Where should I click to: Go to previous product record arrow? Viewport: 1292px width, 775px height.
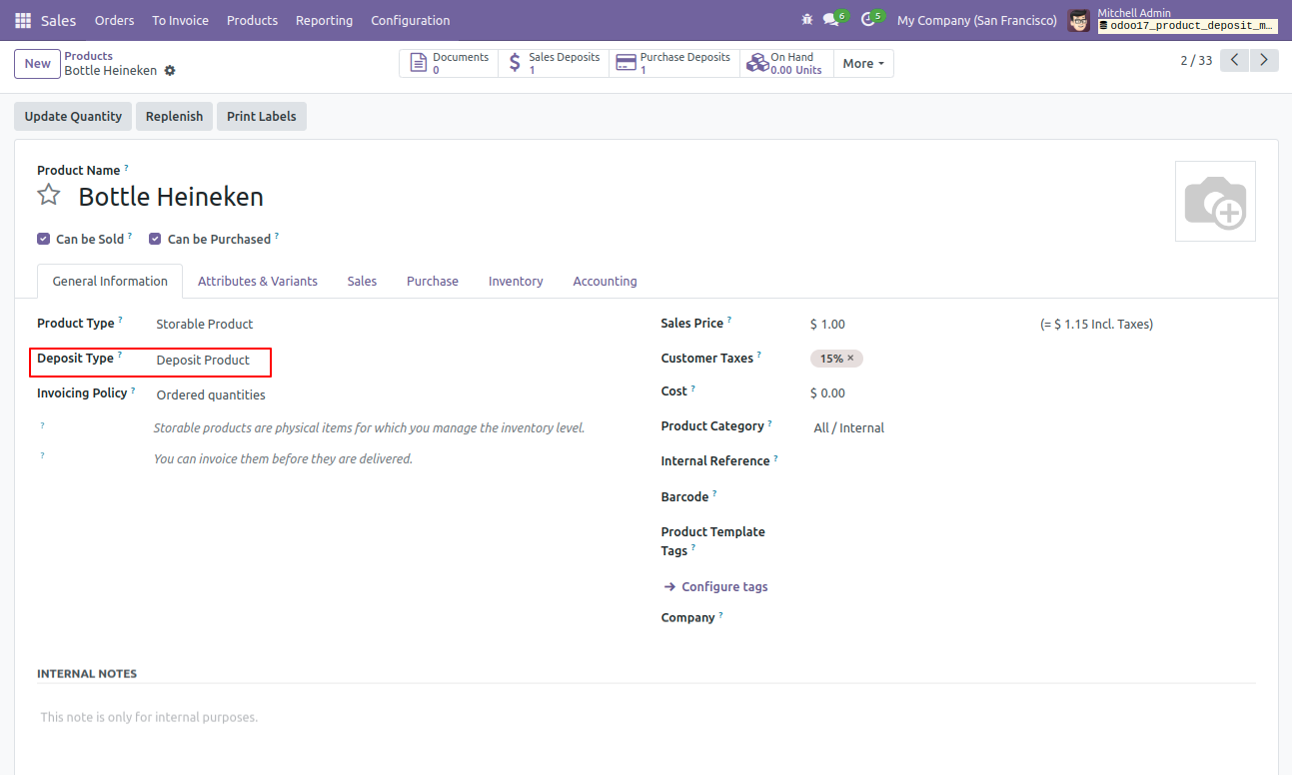tap(1236, 60)
